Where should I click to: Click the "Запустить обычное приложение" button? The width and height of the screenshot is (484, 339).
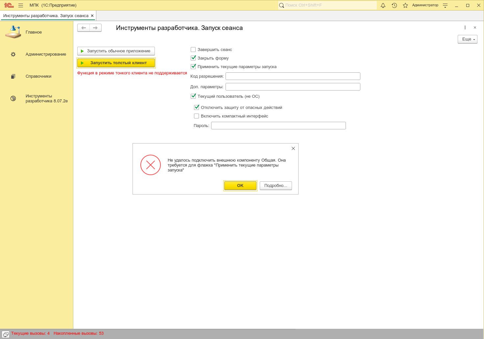[x=116, y=51]
